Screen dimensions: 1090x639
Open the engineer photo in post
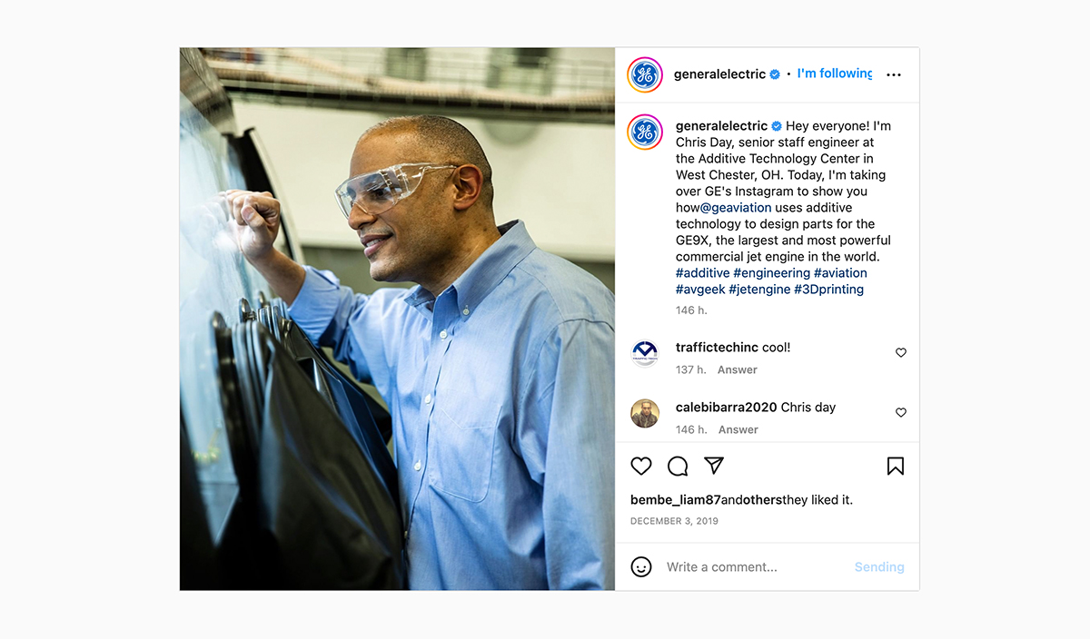point(397,319)
